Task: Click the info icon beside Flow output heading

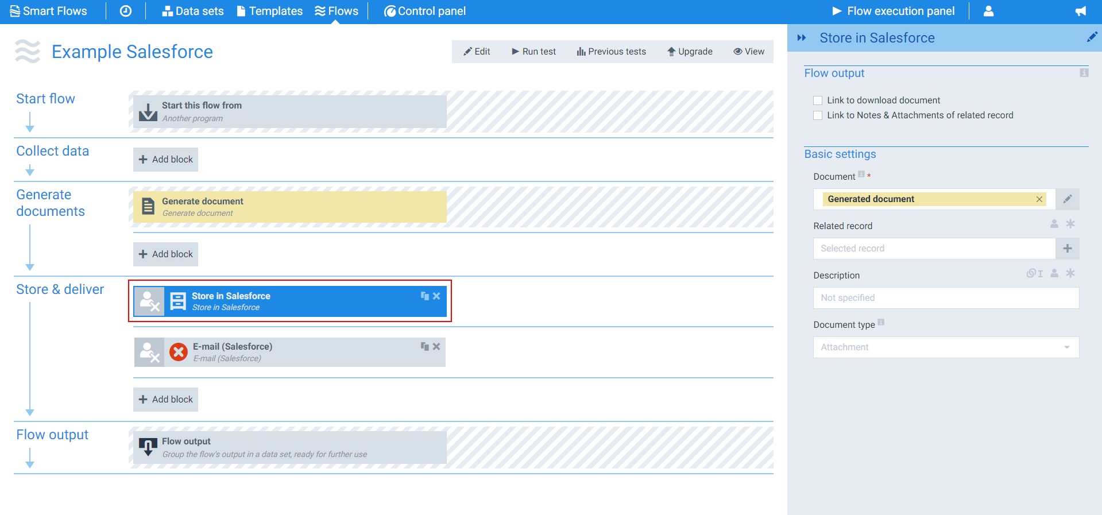Action: point(1084,73)
